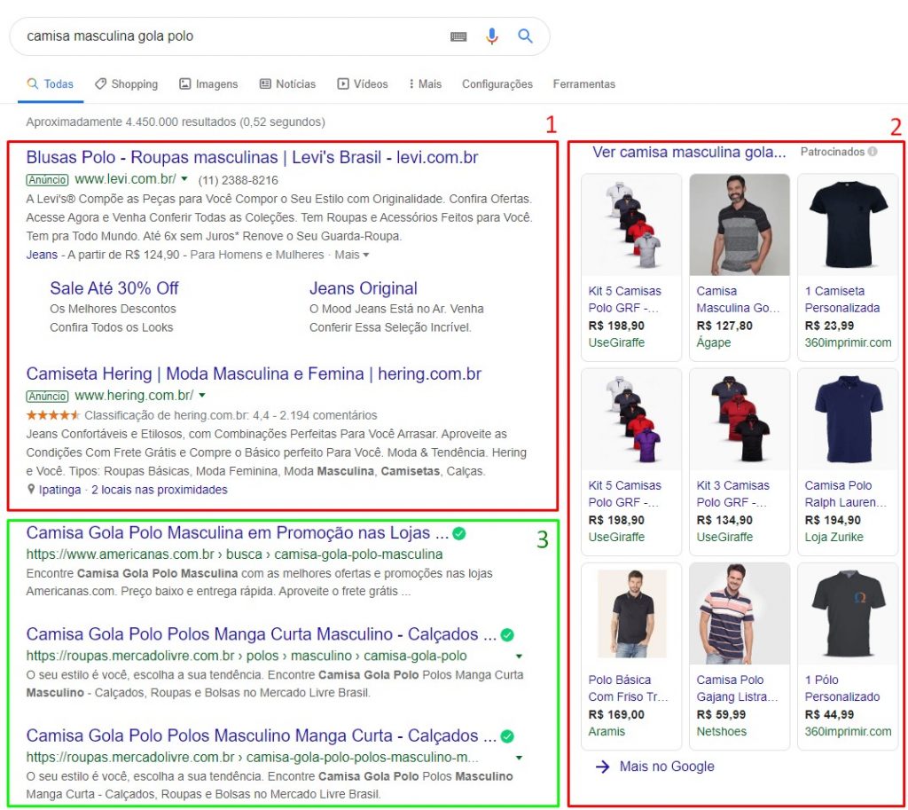Click Loja Zurike seller name
Viewport: 908px width, 810px height.
[834, 537]
